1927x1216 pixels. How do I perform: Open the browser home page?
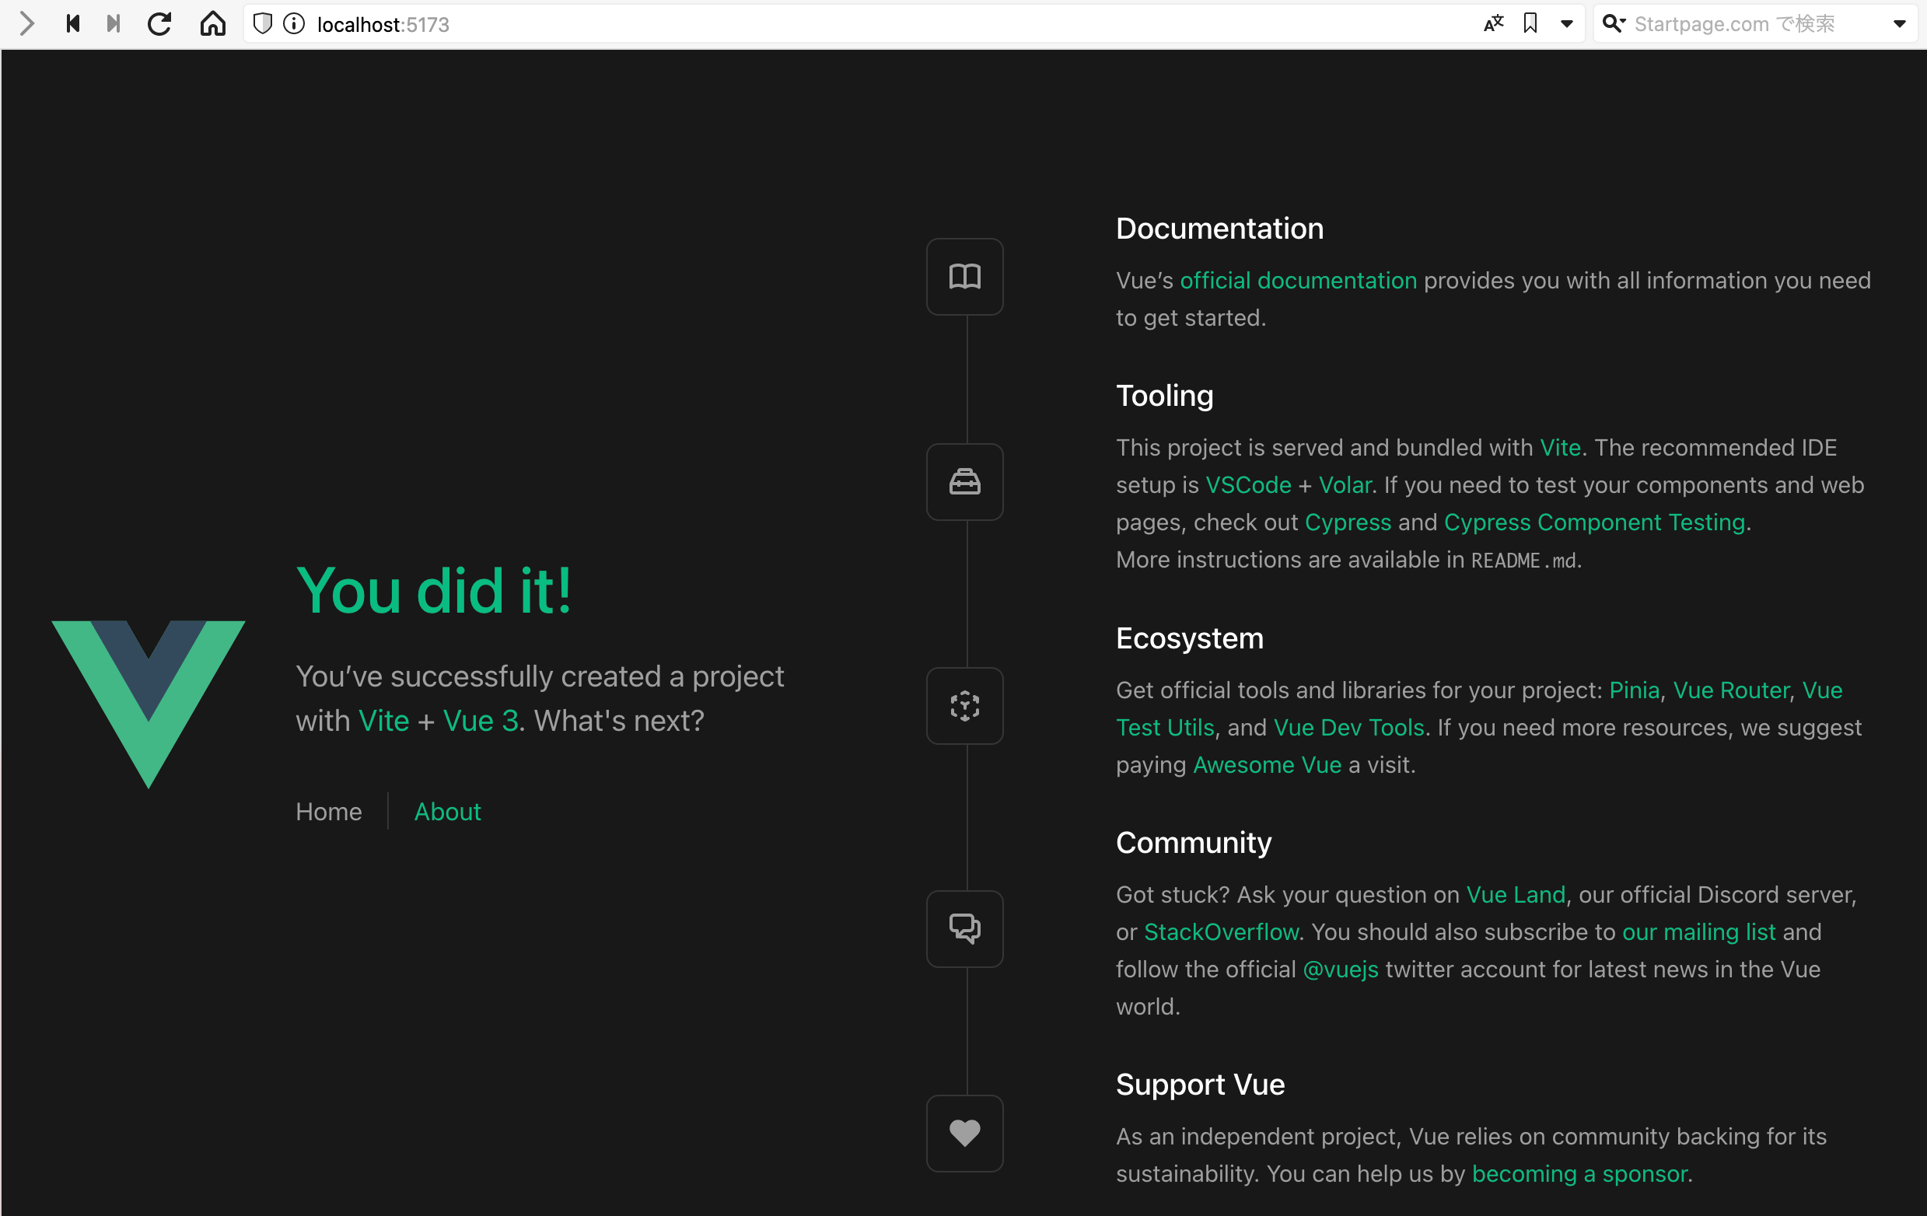pos(212,23)
